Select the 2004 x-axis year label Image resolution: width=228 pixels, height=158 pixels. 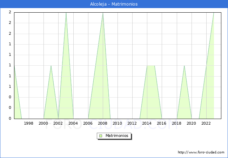pos(73,123)
